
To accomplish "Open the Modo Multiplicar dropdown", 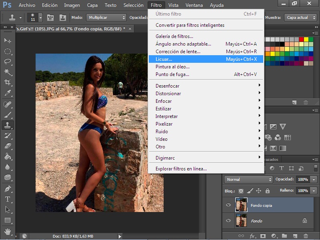I will click(x=106, y=18).
